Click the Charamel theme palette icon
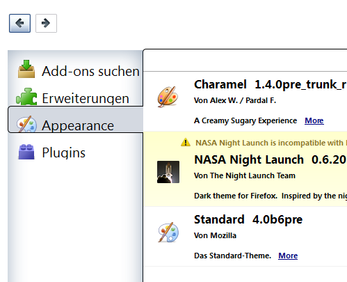 [x=168, y=97]
